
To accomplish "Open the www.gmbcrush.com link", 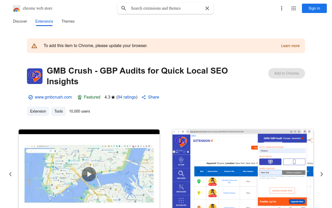I will tap(53, 97).
